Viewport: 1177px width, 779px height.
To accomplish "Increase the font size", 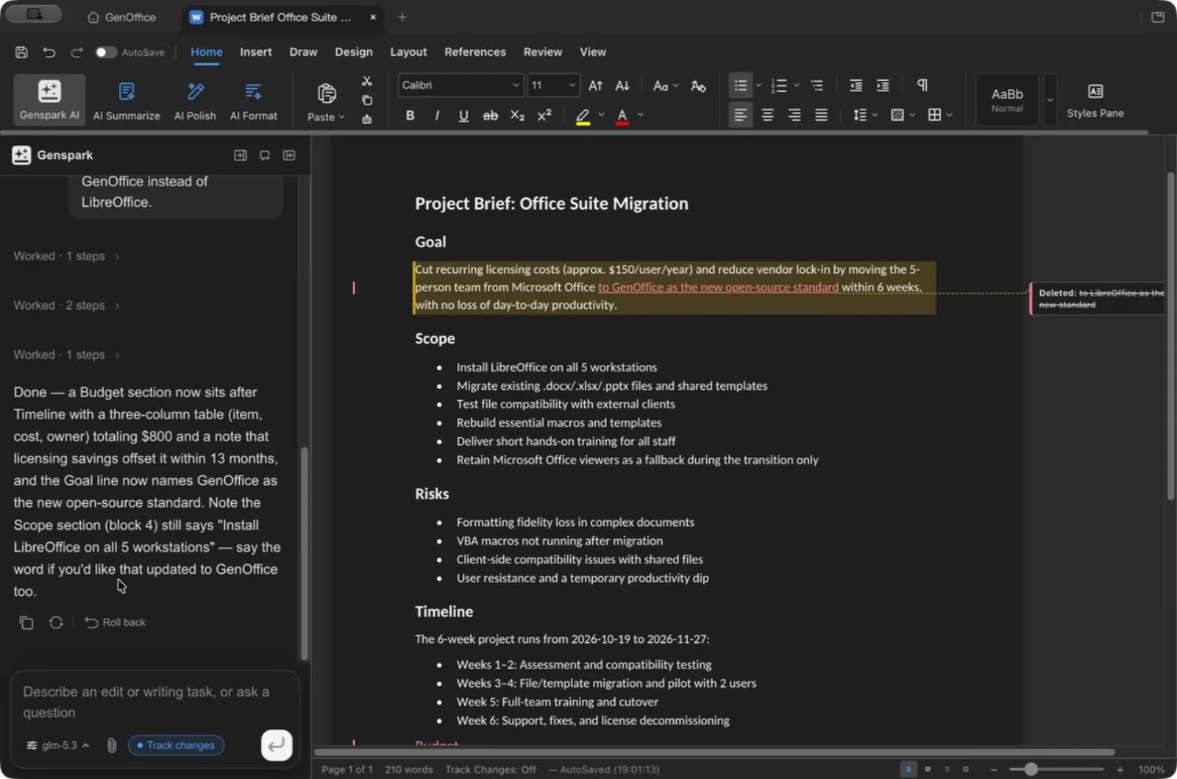I will click(596, 85).
